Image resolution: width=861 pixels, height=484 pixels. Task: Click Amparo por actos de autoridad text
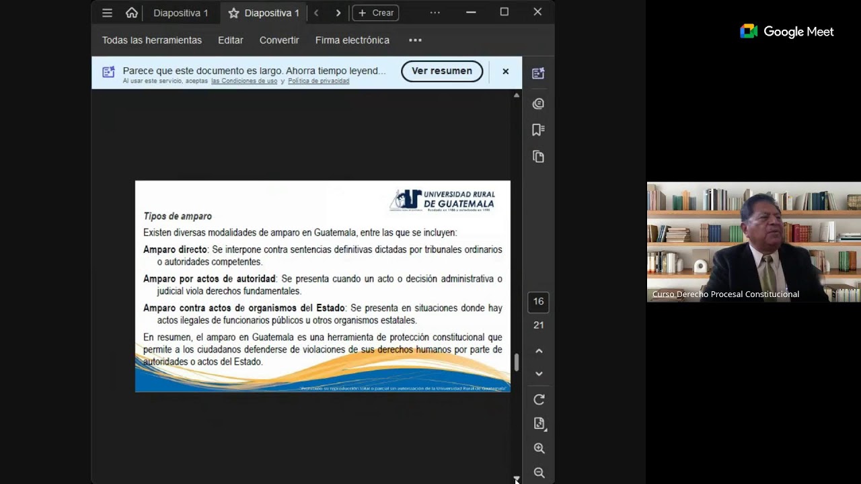(209, 278)
